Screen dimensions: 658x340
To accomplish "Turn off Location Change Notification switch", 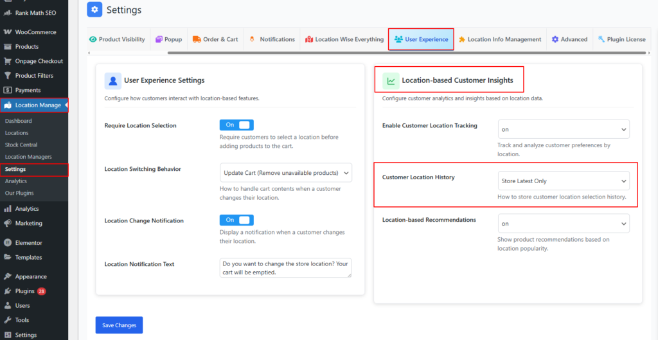I will 236,220.
